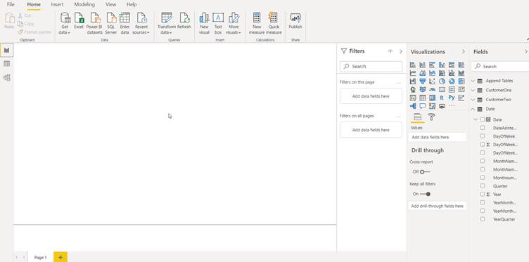Image resolution: width=529 pixels, height=262 pixels.
Task: Check the Monthnum... field checkbox
Action: pos(483,178)
